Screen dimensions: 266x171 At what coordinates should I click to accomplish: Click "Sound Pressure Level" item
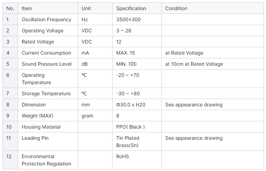(x=46, y=64)
